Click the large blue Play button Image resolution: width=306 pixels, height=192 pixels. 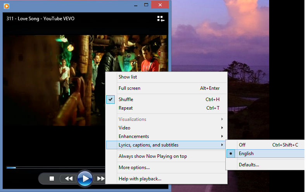tap(85, 178)
